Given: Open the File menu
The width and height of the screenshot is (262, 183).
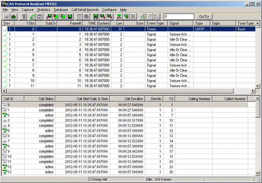Looking at the screenshot, I should [5, 10].
